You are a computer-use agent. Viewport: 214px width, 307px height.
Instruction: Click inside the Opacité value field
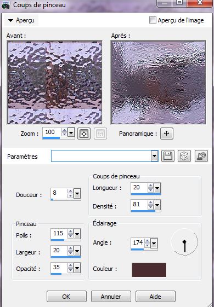click(59, 267)
